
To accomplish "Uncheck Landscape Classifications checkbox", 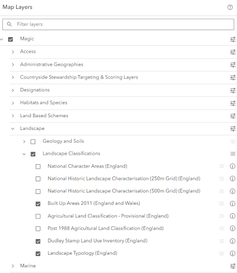I will [x=33, y=154].
